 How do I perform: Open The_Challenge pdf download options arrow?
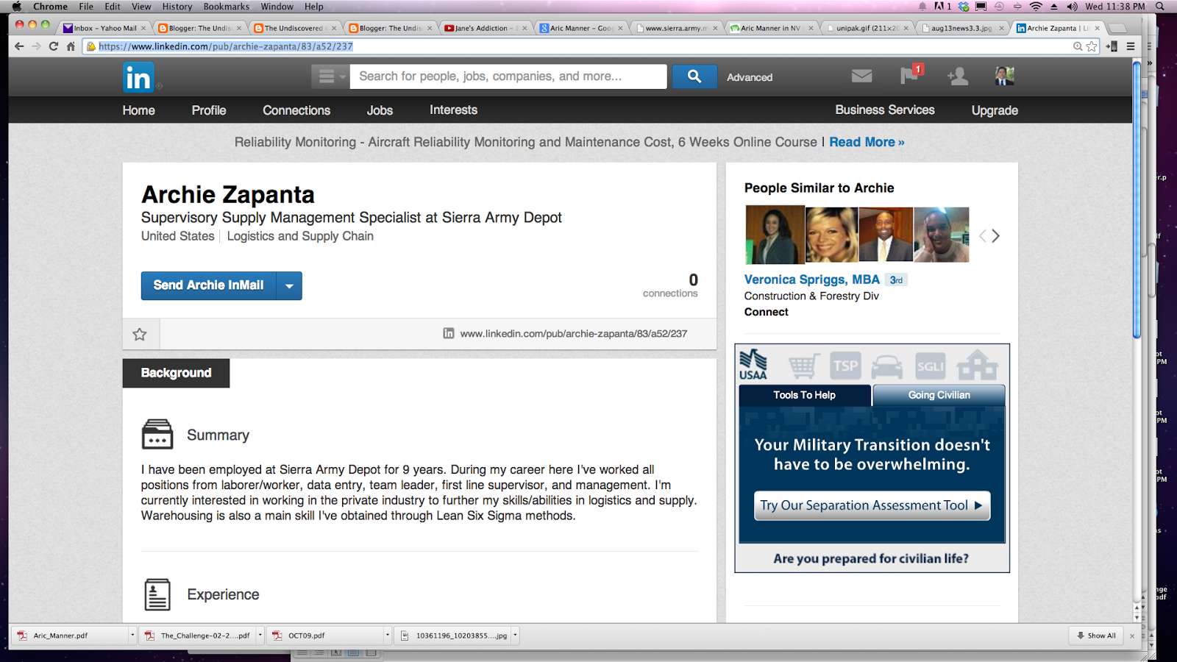[260, 636]
